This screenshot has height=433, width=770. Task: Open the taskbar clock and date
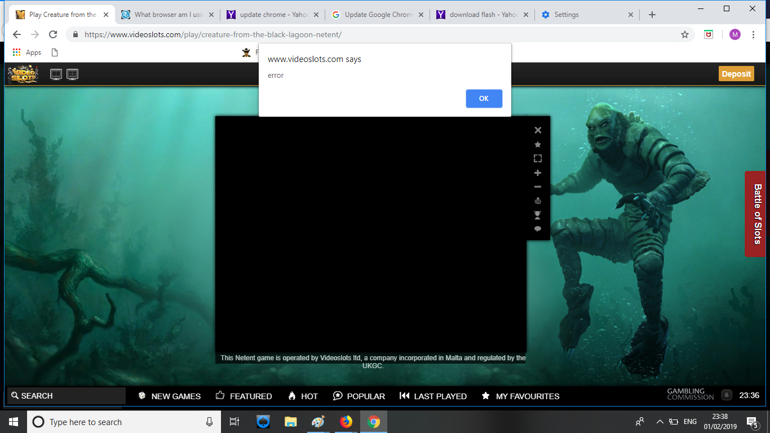click(x=720, y=422)
